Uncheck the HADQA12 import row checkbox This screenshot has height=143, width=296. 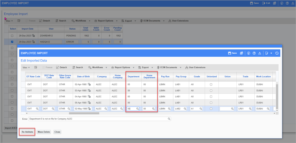click(x=12, y=42)
